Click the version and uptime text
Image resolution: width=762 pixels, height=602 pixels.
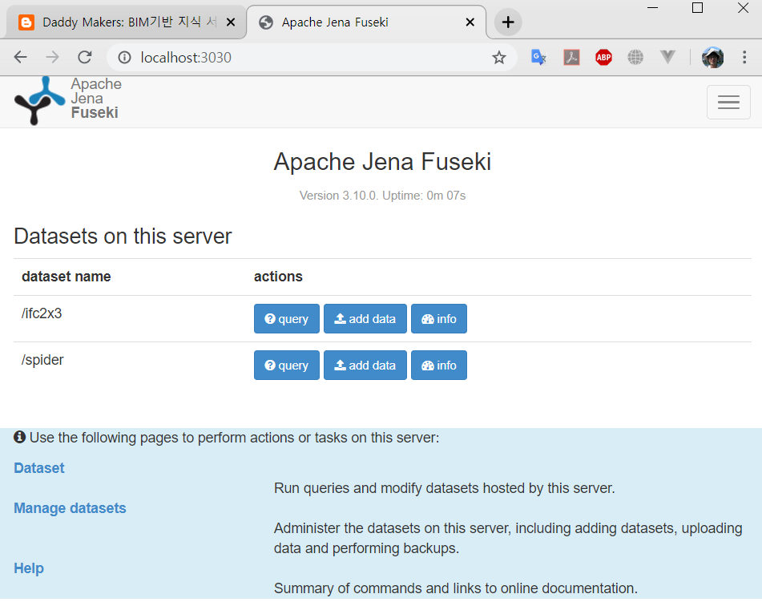tap(382, 196)
